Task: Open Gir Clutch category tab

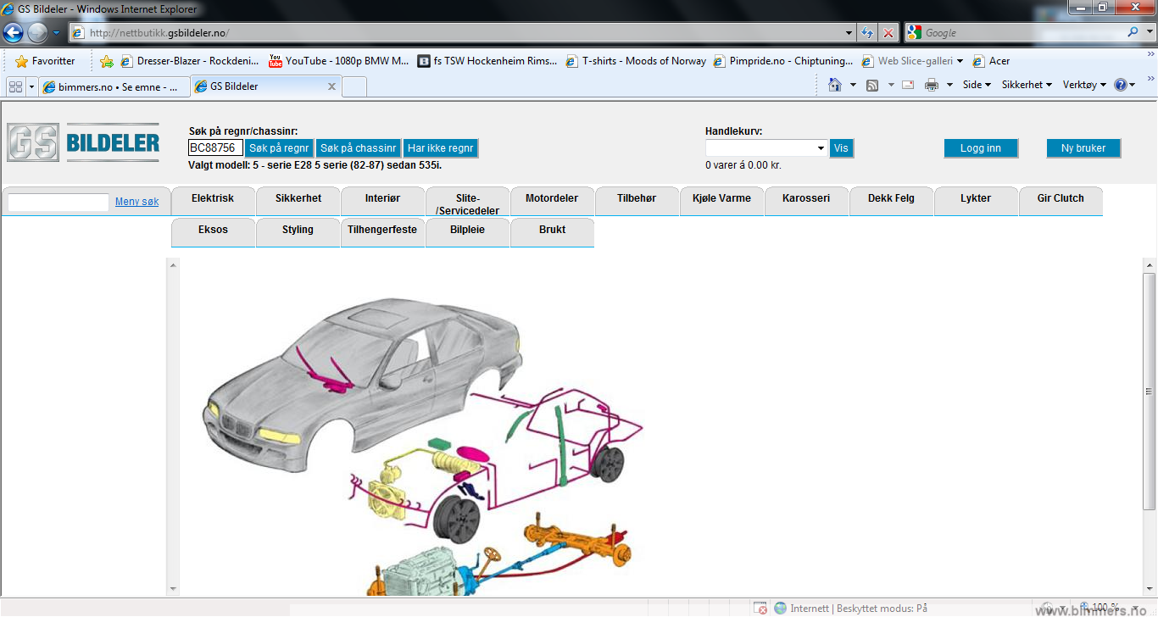Action: pos(1061,201)
